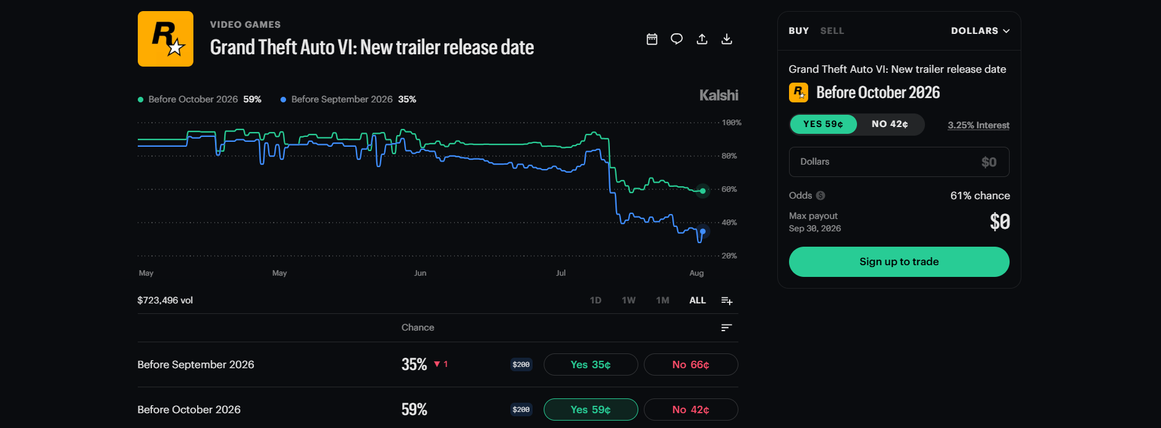The width and height of the screenshot is (1161, 428).
Task: Click blue endpoint marker on chart
Action: [703, 231]
